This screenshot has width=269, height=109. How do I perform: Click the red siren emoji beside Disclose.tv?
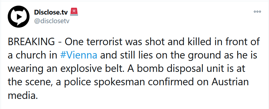74,12
